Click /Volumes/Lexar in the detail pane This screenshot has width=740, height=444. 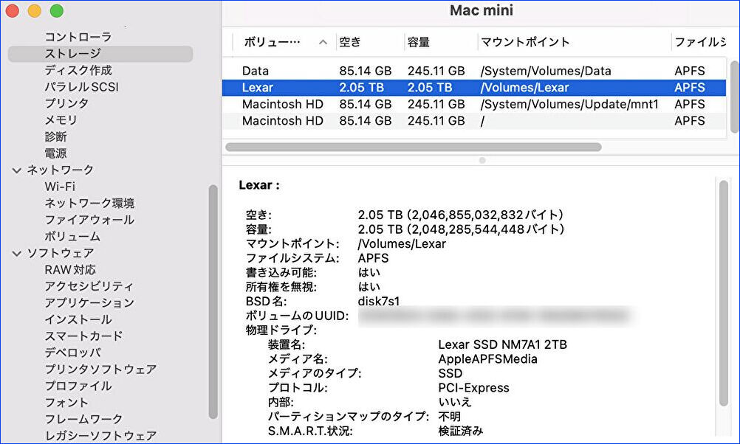click(x=402, y=243)
